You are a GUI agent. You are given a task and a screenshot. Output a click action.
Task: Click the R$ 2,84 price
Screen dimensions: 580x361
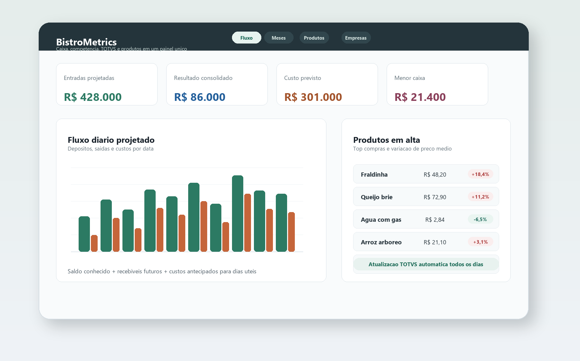435,220
